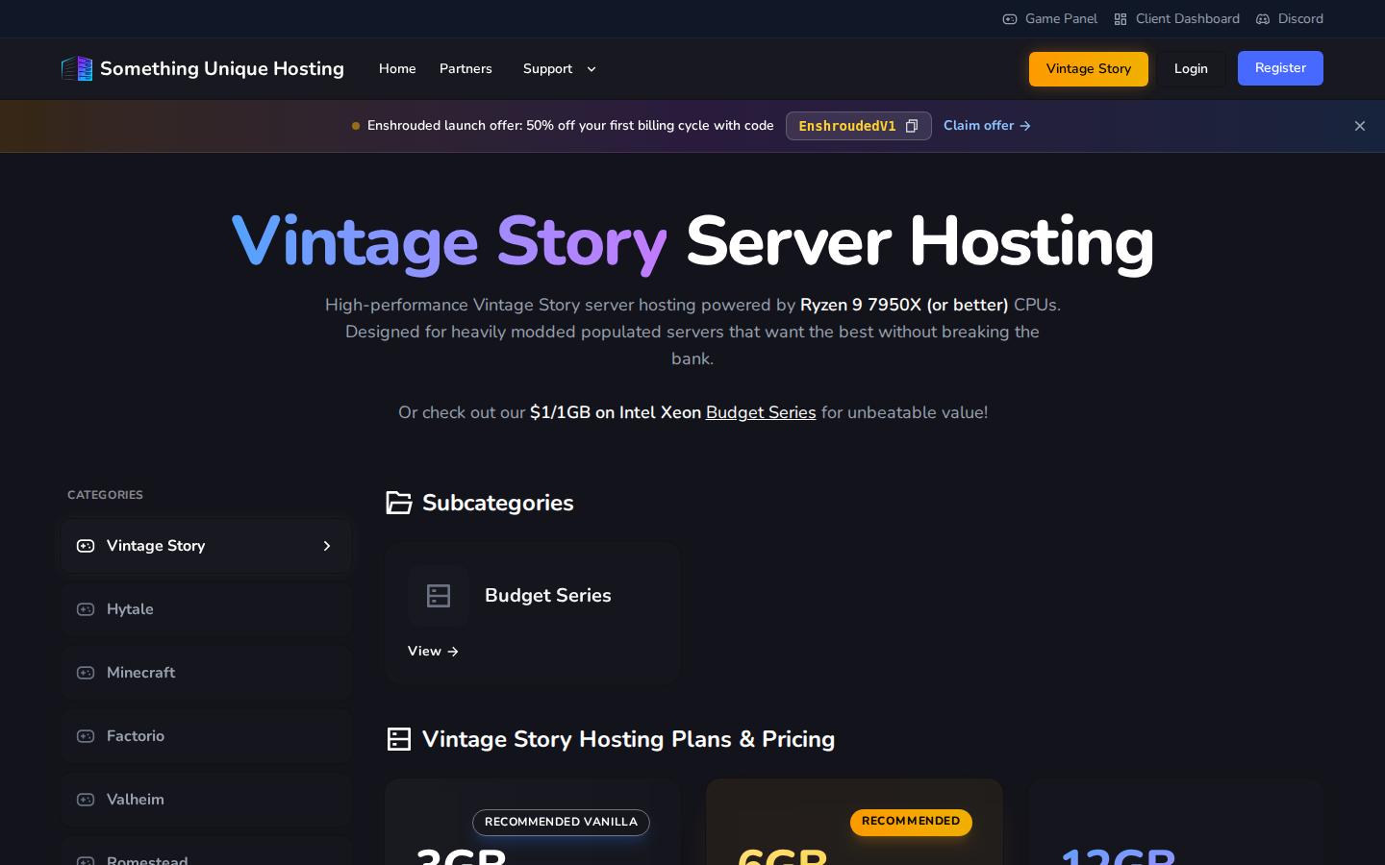Screen dimensions: 1385x865
Task: Open the Partners page
Action: (x=466, y=69)
